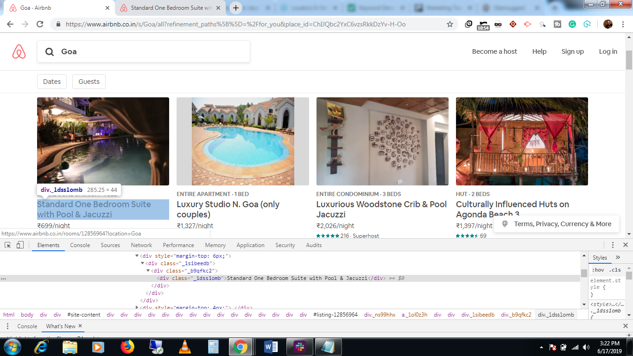633x356 pixels.
Task: Open the Chrome three-dot menu
Action: tap(623, 24)
